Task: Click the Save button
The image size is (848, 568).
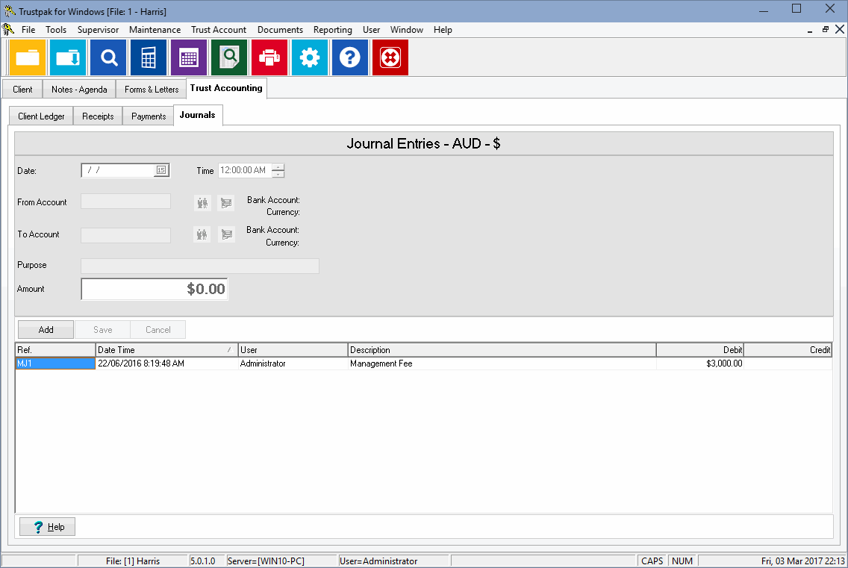Action: click(x=103, y=330)
